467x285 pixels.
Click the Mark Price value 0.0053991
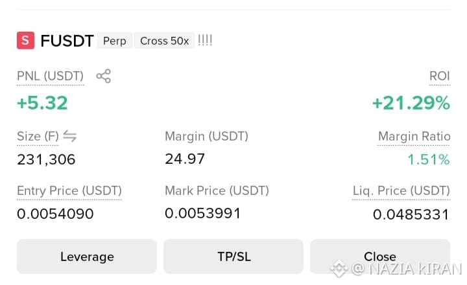coord(202,213)
